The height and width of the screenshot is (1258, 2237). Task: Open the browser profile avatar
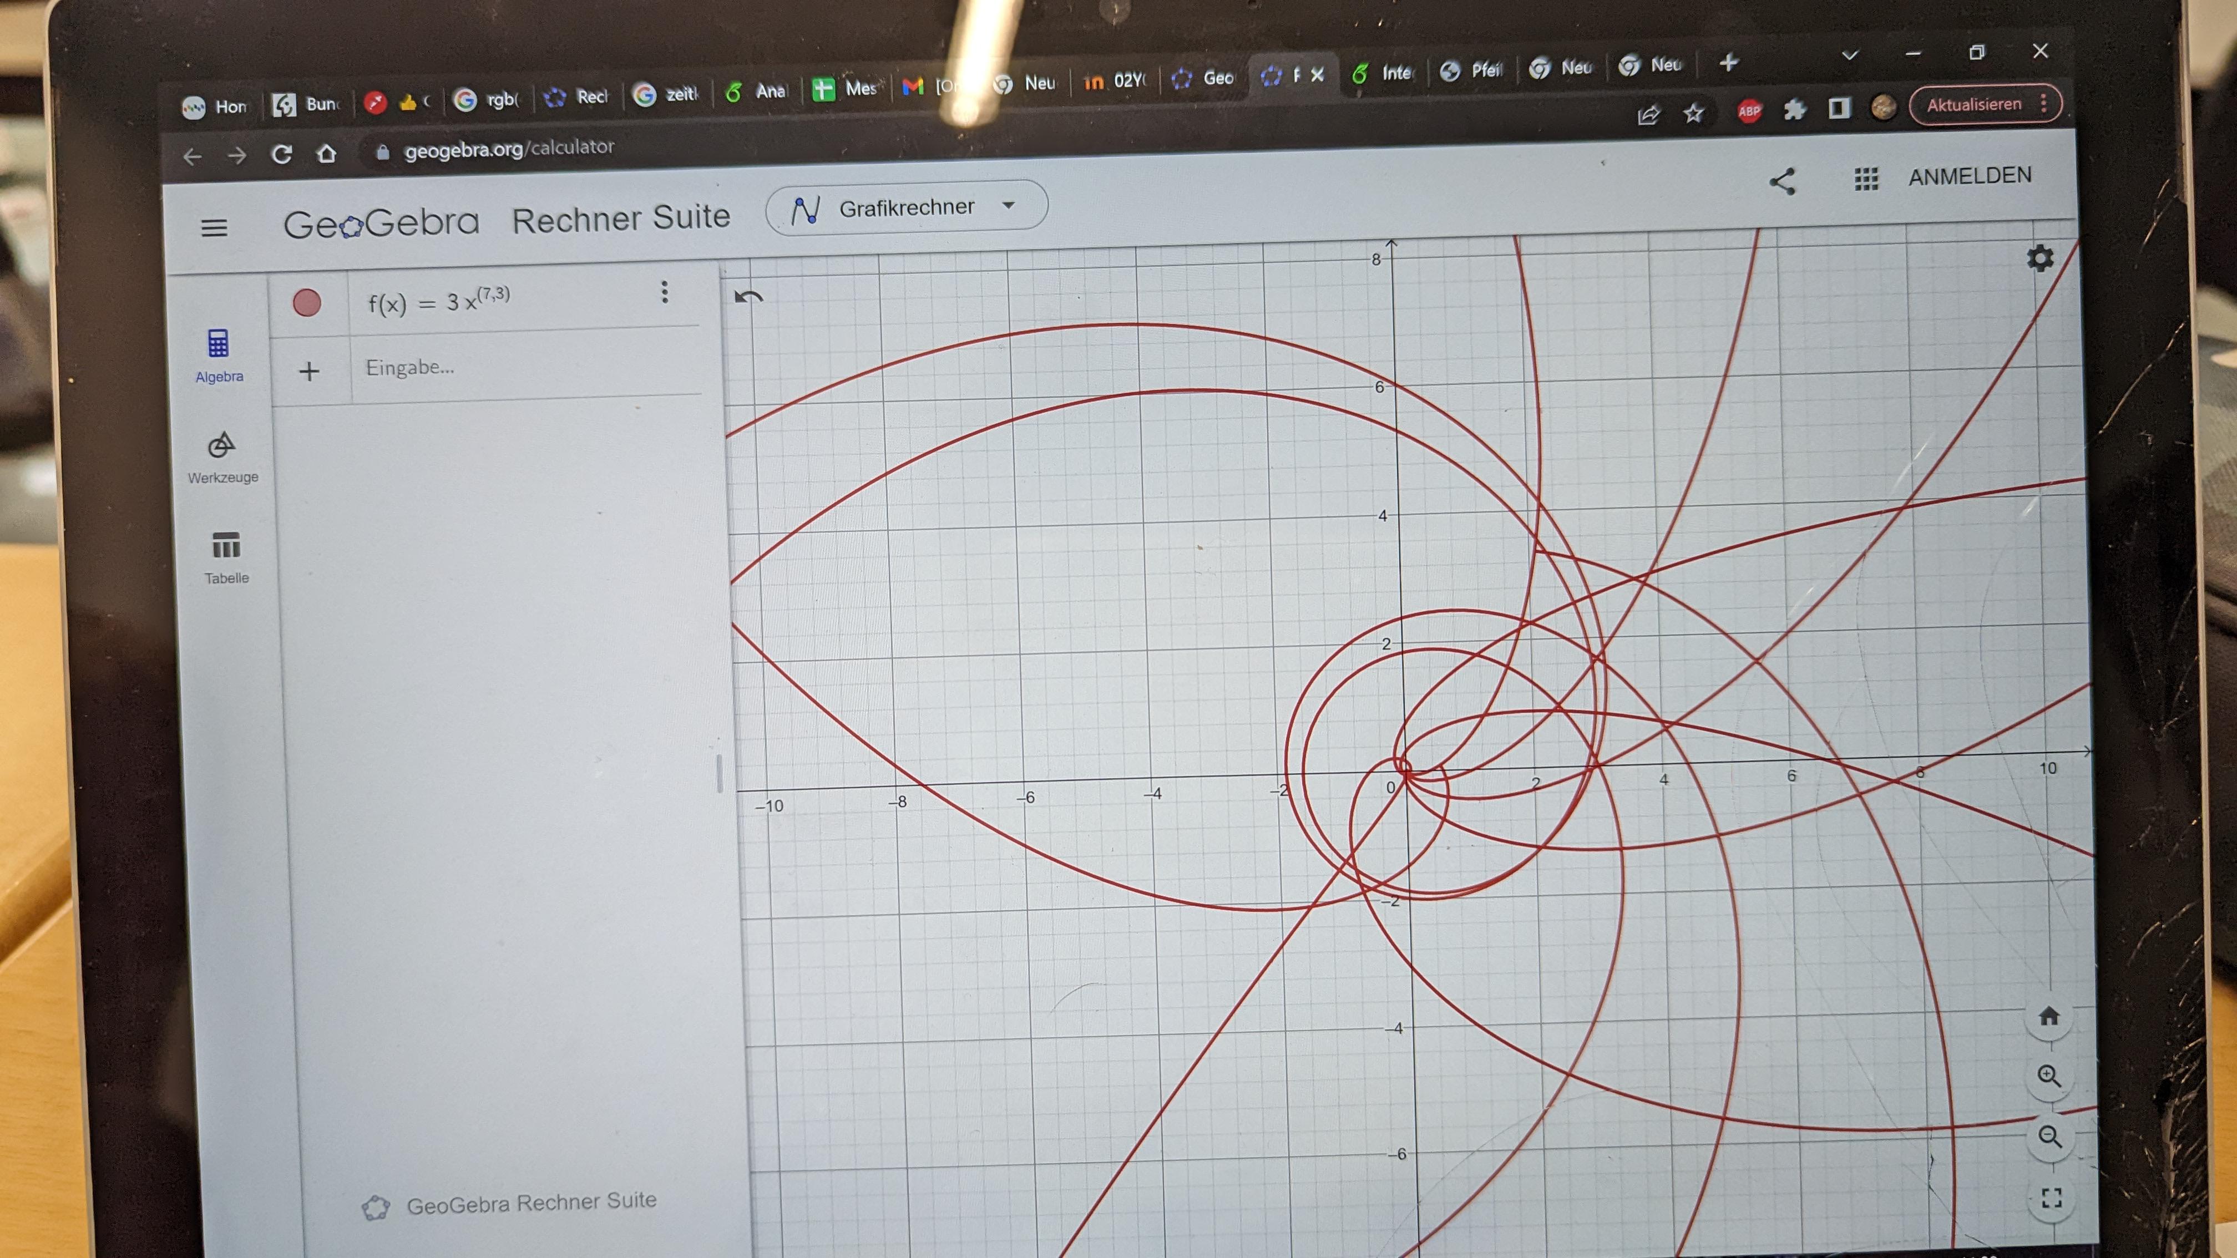(x=1882, y=107)
